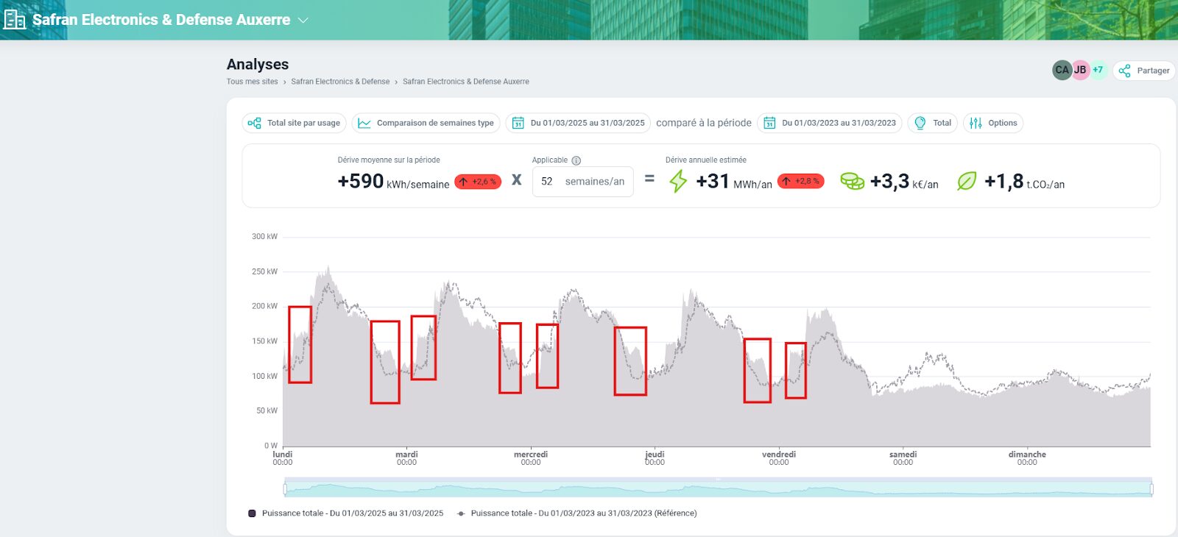Open the CA user avatar
The height and width of the screenshot is (537, 1178).
(x=1062, y=70)
